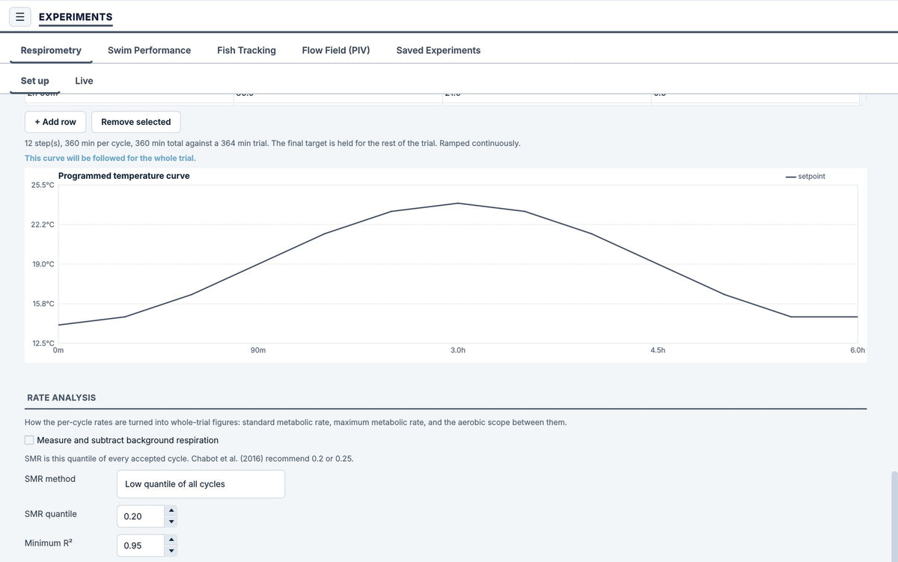Open the Flow Field (PIV) tab
This screenshot has width=898, height=562.
click(x=336, y=50)
